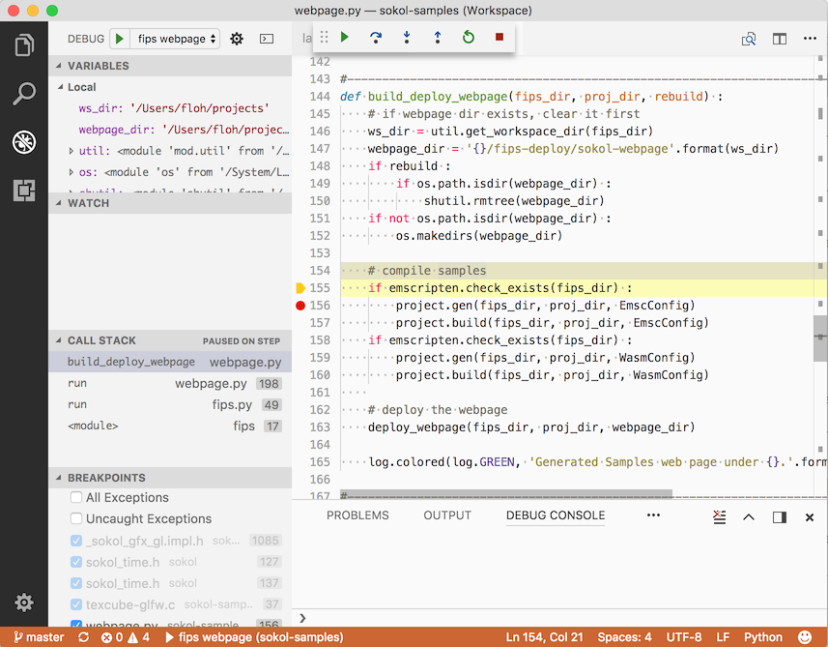The image size is (828, 647).
Task: Step out in the debug toolbar
Action: click(438, 37)
